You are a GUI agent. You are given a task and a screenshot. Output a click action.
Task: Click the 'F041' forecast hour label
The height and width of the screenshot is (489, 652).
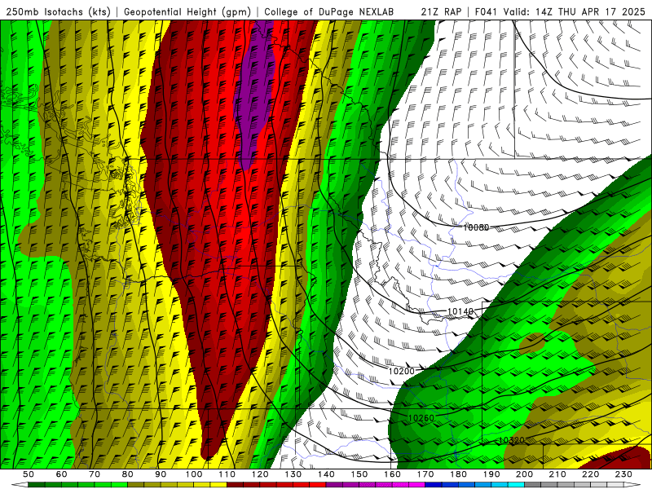(486, 11)
